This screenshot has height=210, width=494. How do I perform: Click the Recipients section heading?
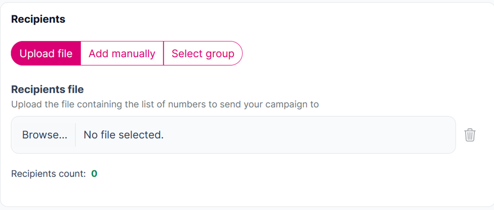click(38, 19)
